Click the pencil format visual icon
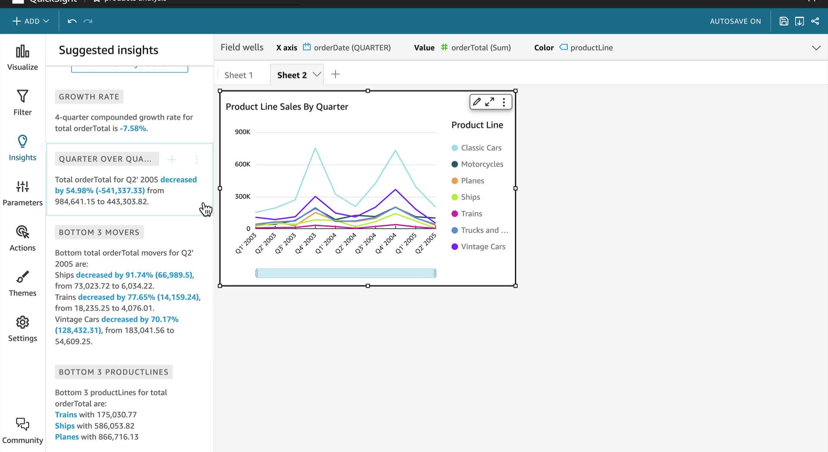 477,102
